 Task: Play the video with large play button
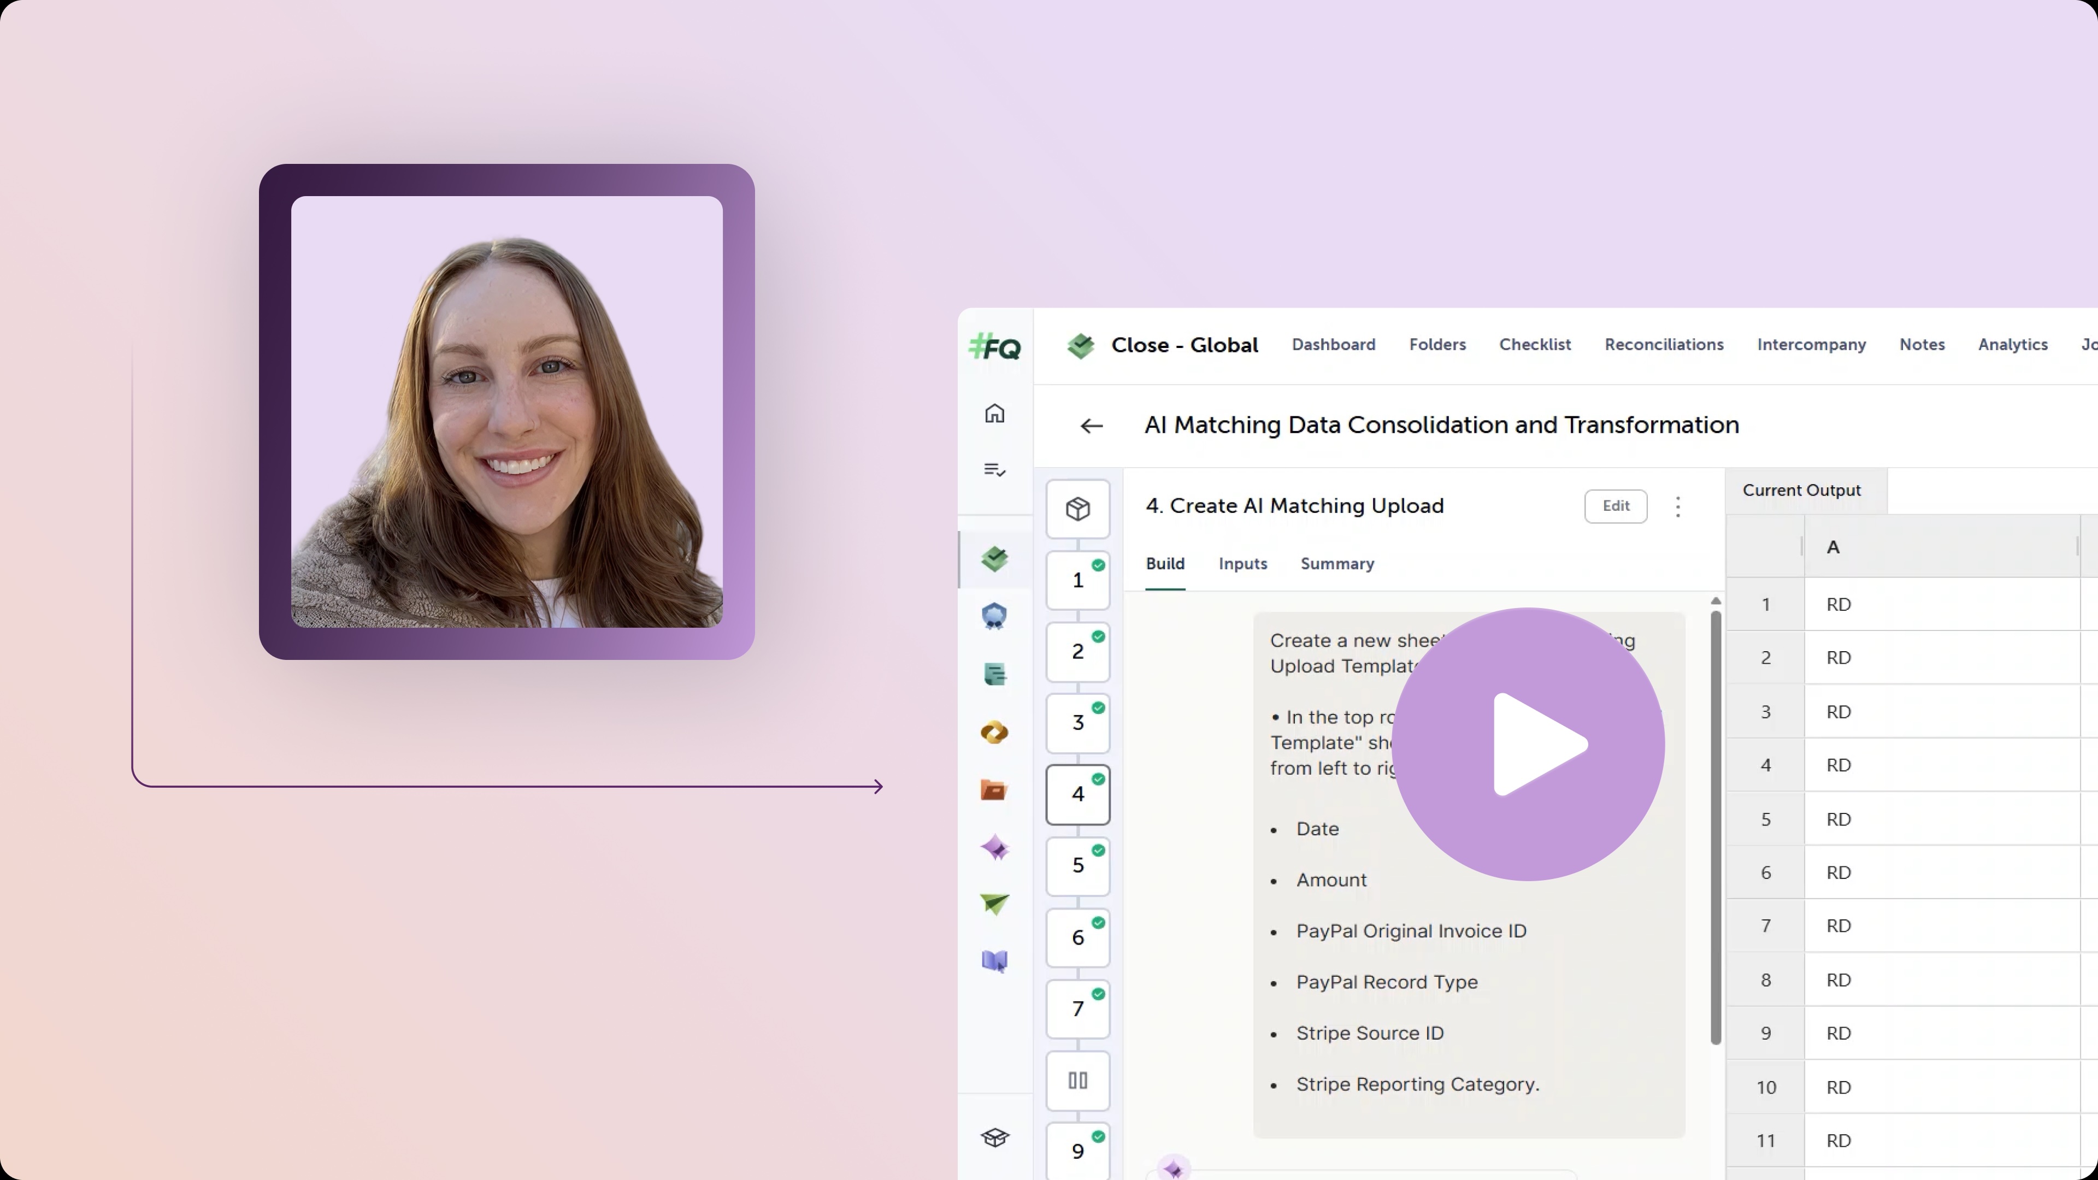[x=1528, y=744]
